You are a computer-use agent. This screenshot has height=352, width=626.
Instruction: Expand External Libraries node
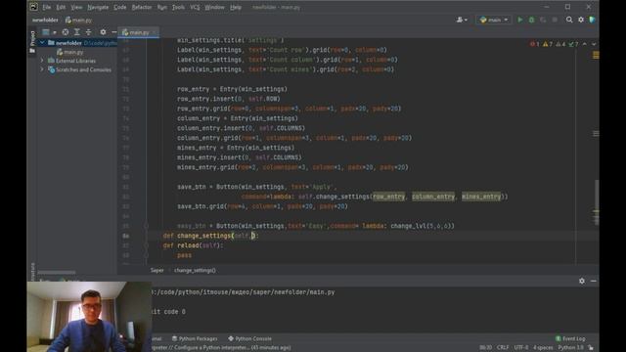[x=42, y=61]
